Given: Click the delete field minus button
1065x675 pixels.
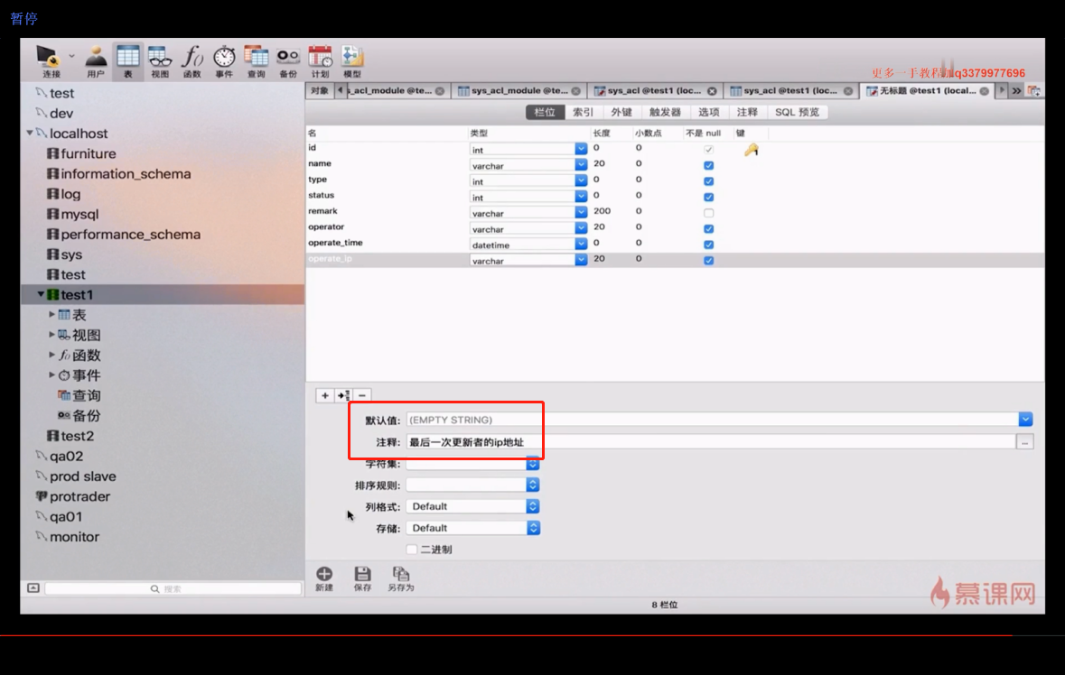Looking at the screenshot, I should 362,395.
